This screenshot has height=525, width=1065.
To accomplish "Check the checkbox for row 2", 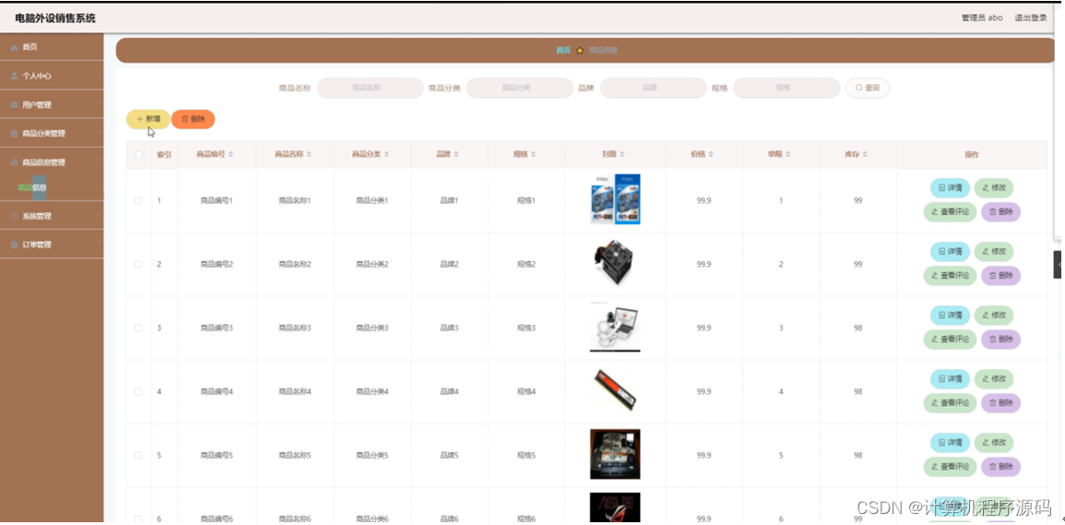I will coord(138,264).
